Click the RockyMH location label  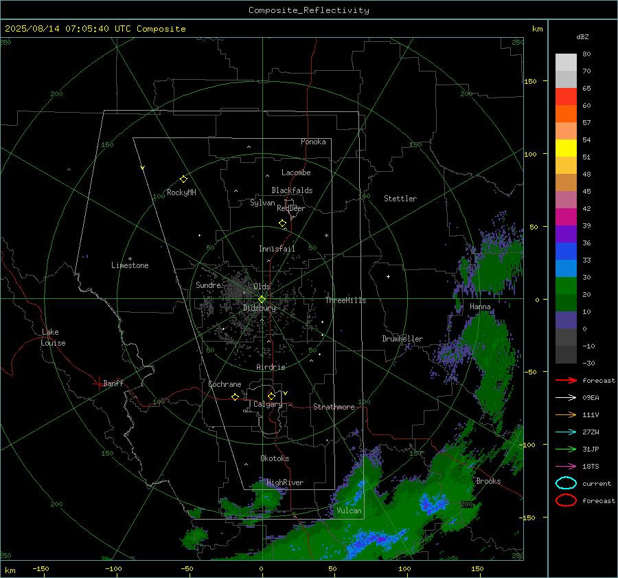click(x=181, y=192)
